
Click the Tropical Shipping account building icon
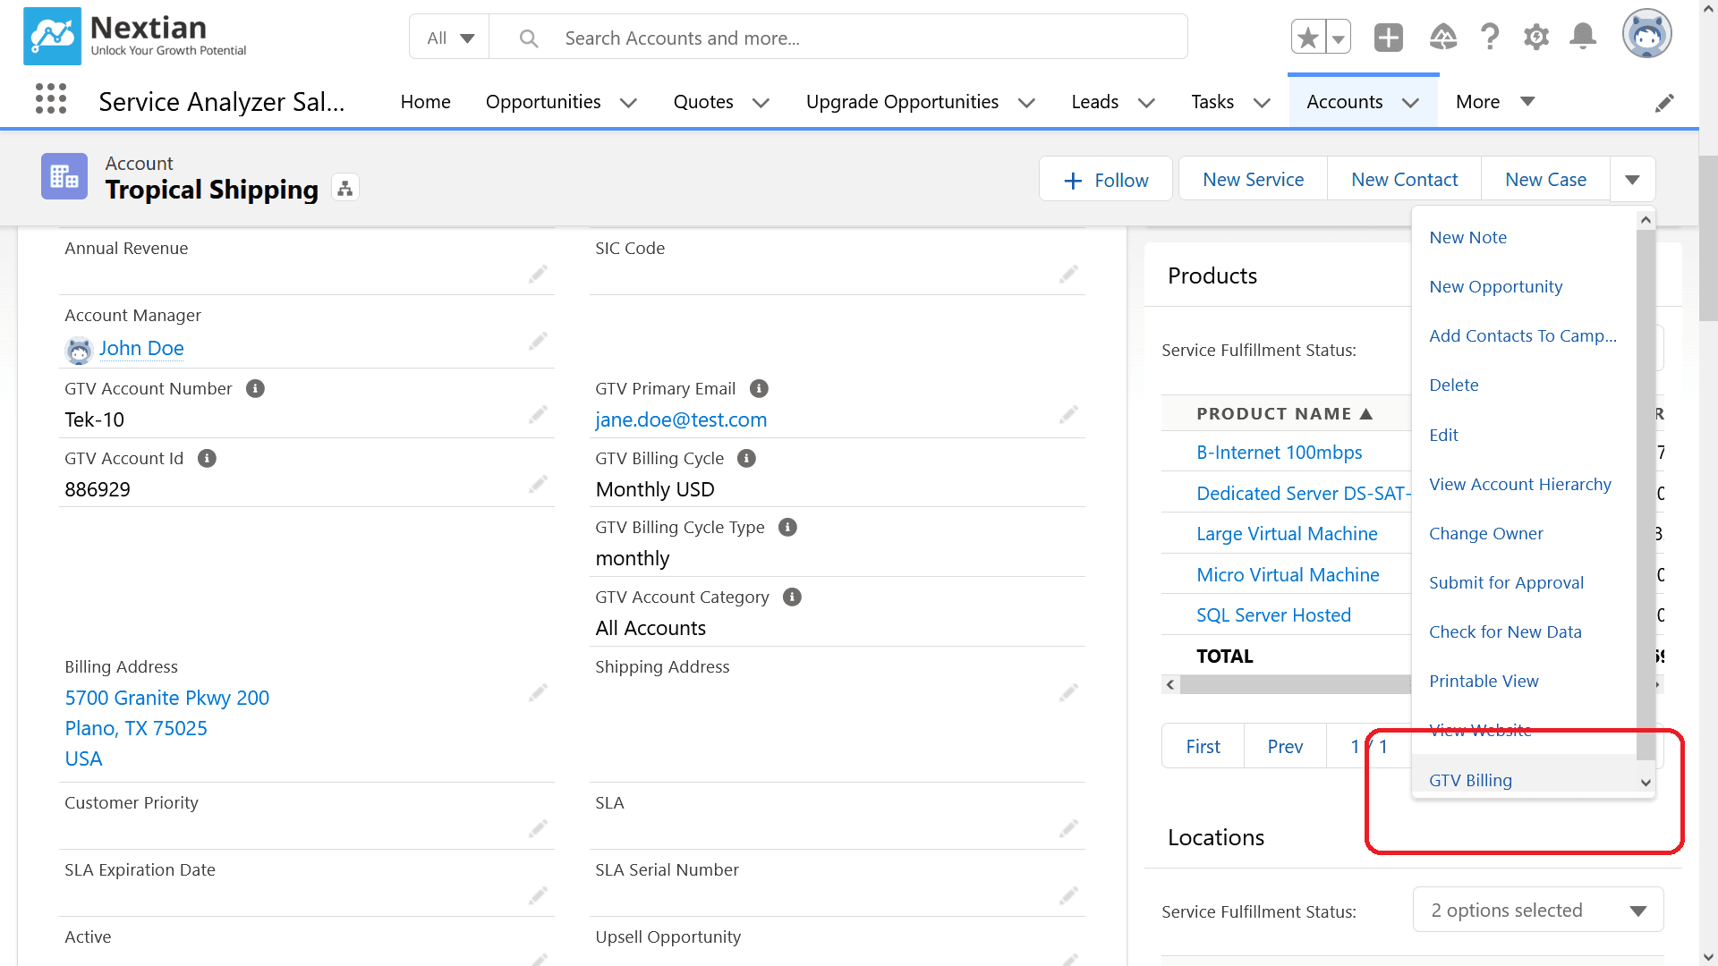click(64, 176)
